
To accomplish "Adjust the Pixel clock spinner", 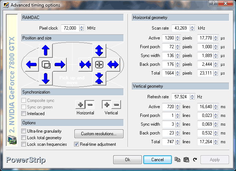I will [82, 28].
